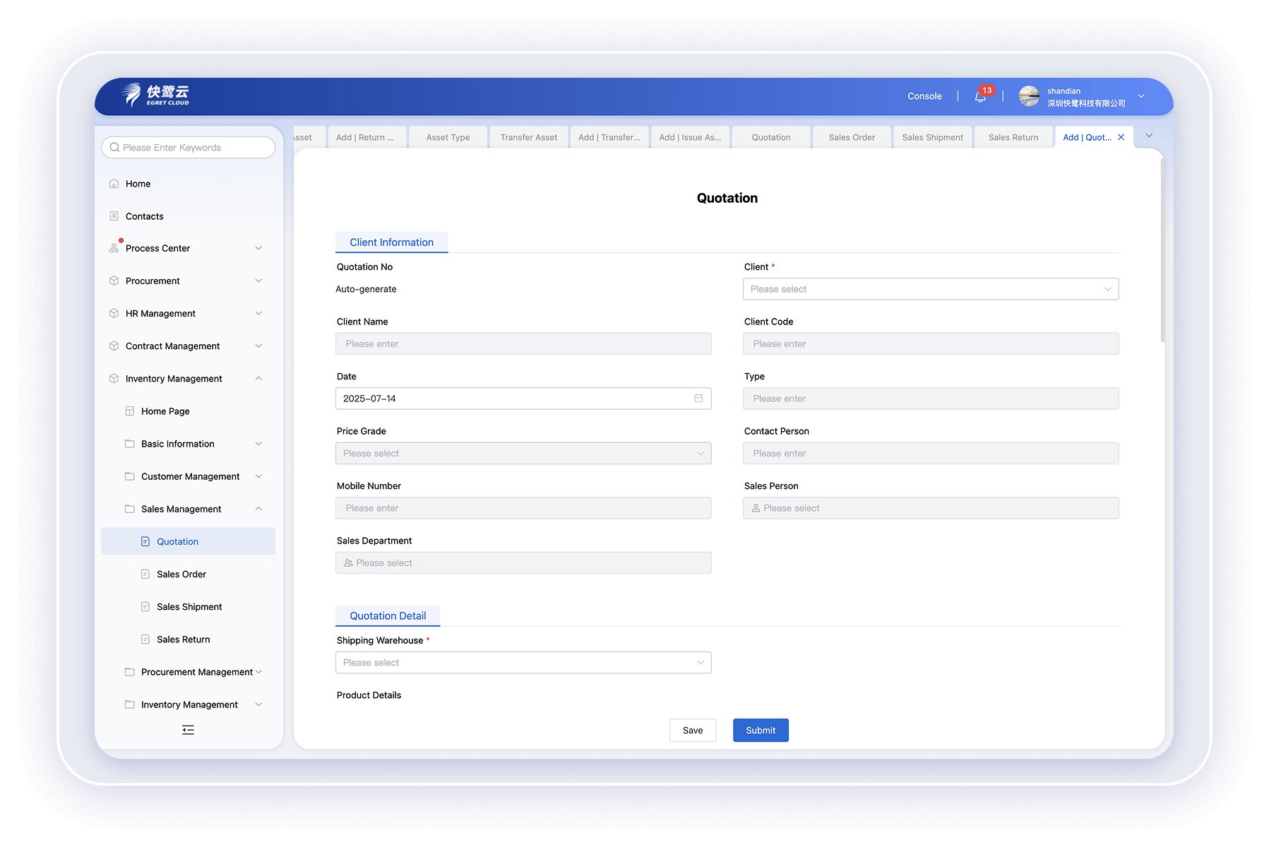Click the notification bell icon
The image size is (1269, 848).
click(x=980, y=97)
